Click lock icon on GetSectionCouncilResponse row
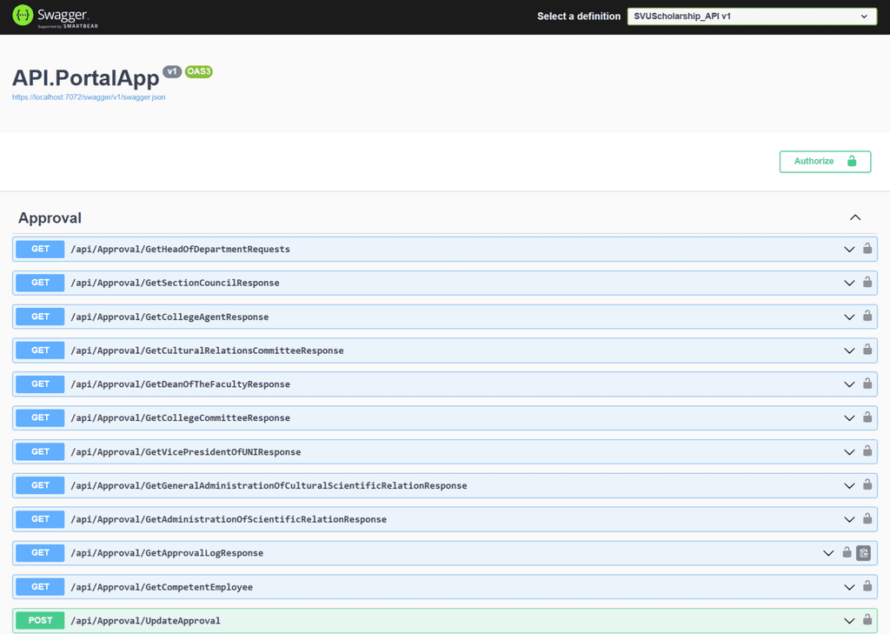Viewport: 890px width, 634px height. 867,282
